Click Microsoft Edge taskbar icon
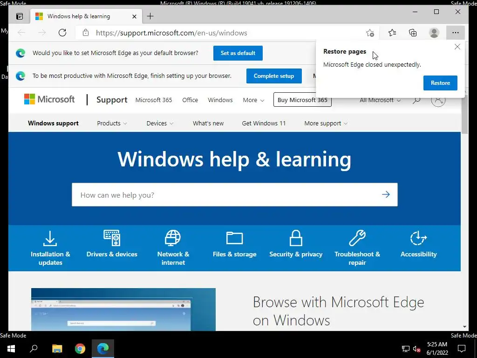The image size is (477, 358). pos(103,349)
